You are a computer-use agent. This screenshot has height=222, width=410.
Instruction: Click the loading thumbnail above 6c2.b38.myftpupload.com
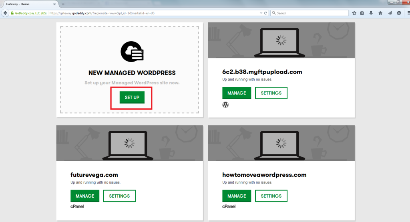coord(281,40)
